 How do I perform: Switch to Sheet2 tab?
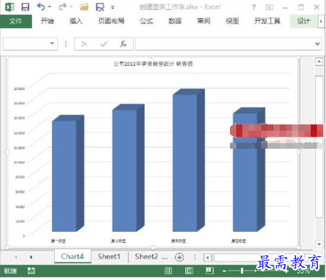[146, 256]
